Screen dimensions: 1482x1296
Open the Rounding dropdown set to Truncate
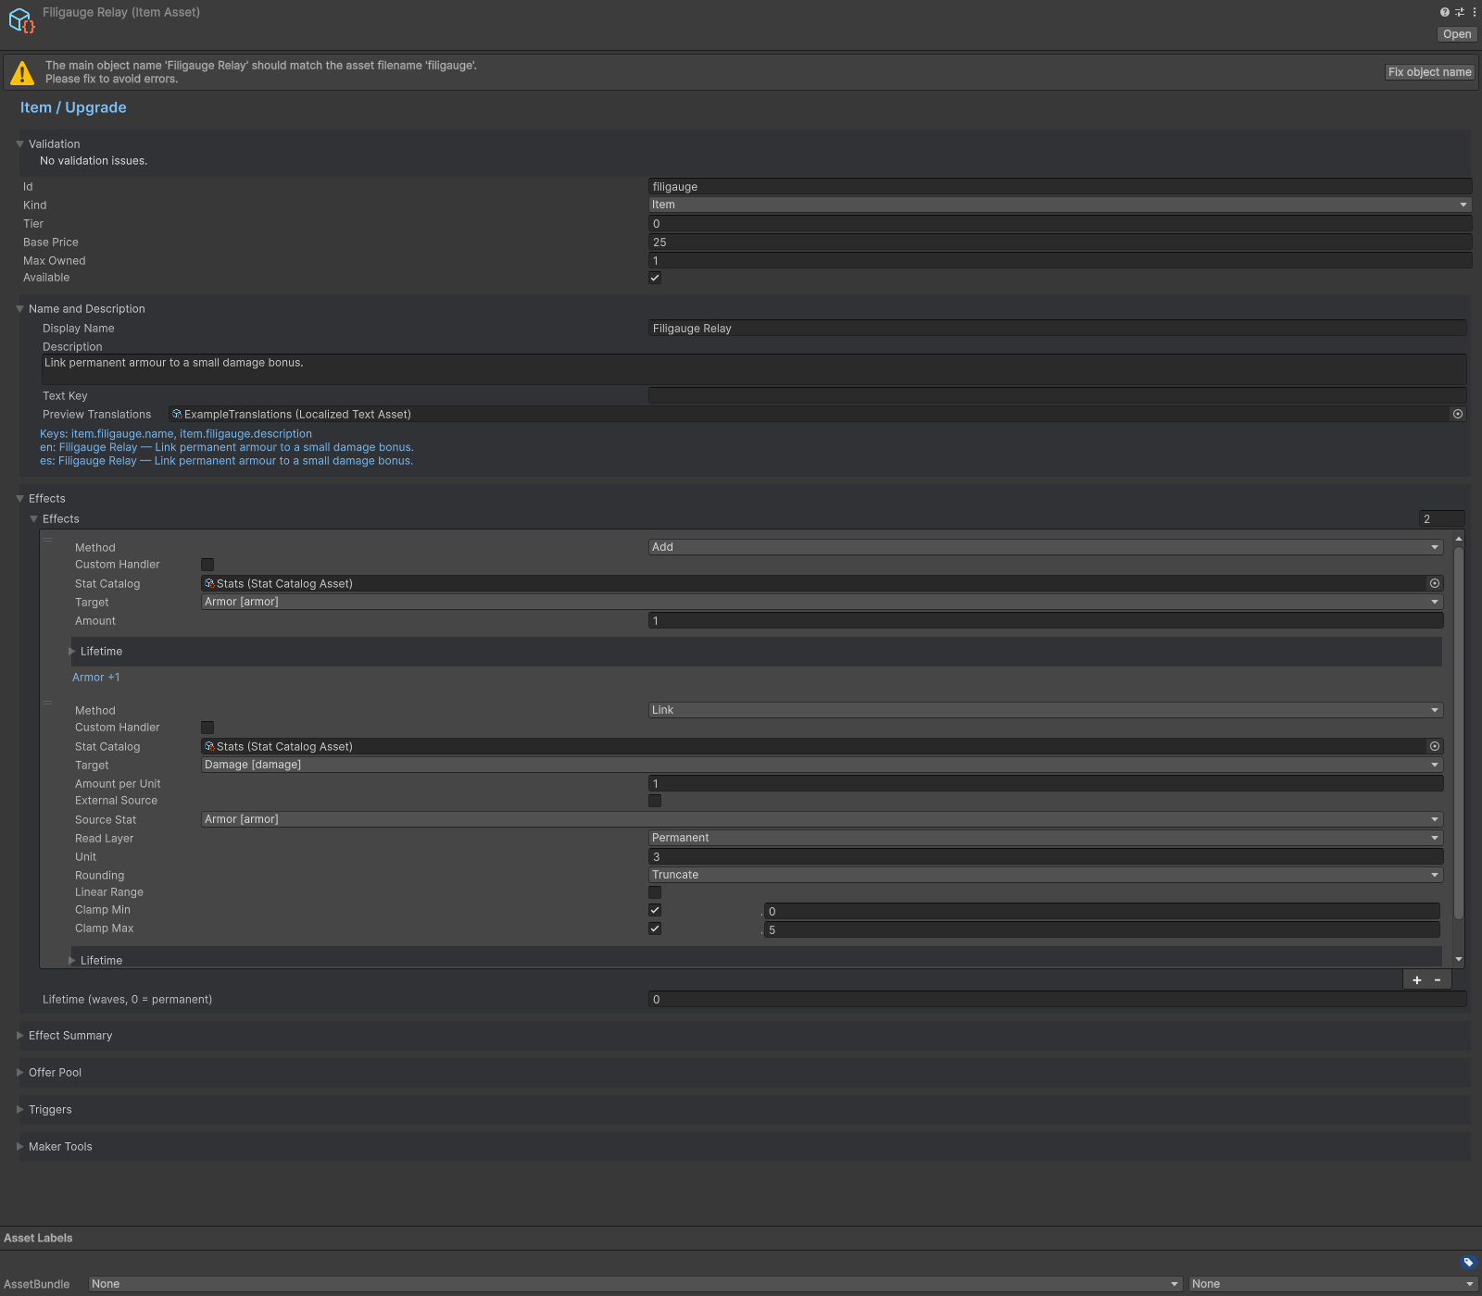1046,875
